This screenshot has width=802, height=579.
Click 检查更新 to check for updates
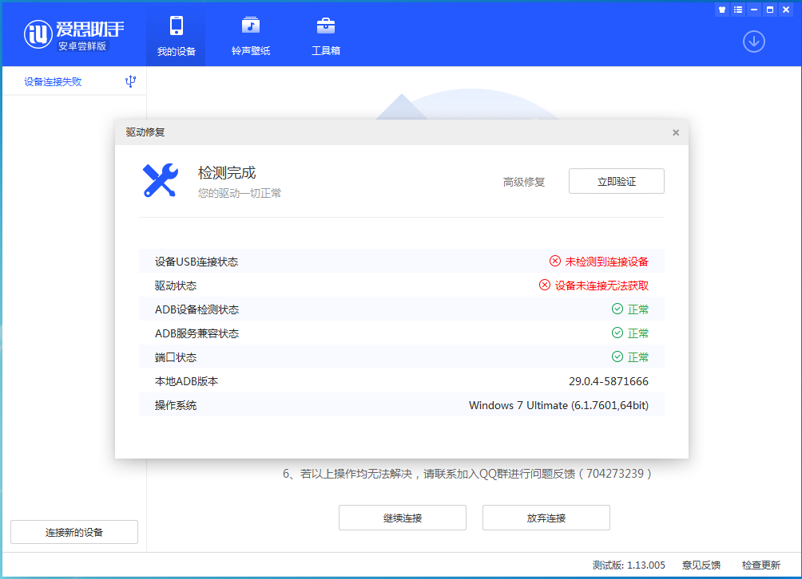pyautogui.click(x=760, y=564)
